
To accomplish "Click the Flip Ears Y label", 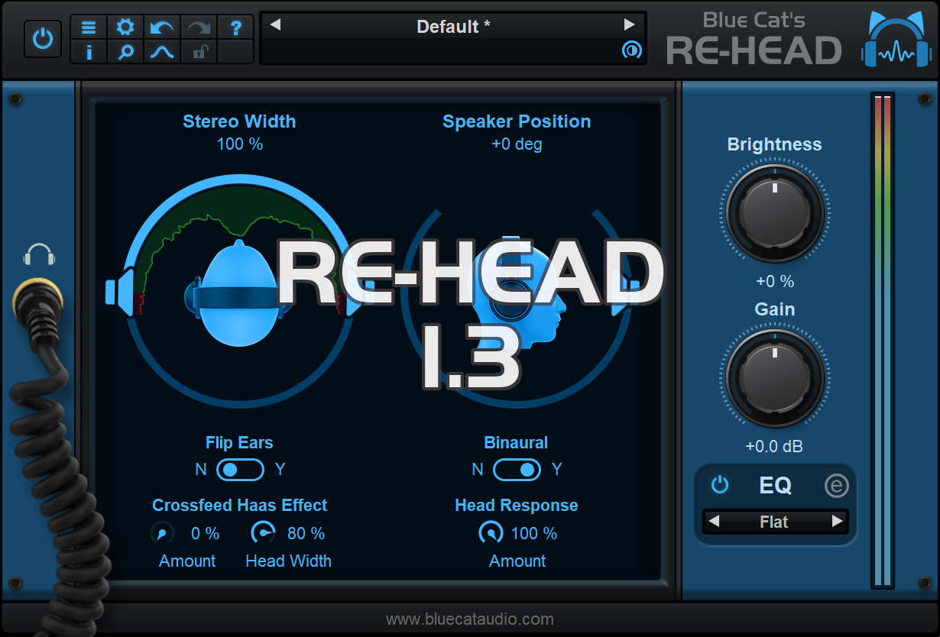I will pyautogui.click(x=280, y=469).
